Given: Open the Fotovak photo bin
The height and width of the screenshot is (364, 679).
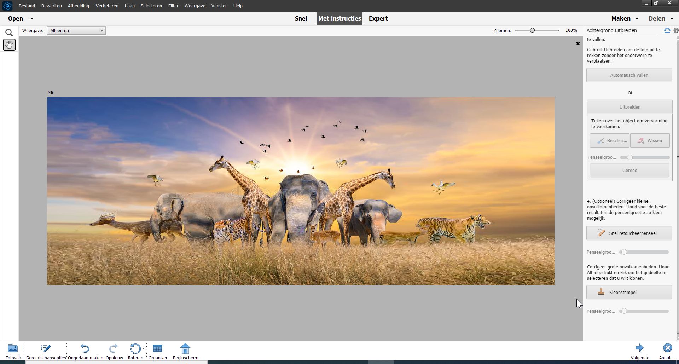Looking at the screenshot, I should (x=13, y=352).
